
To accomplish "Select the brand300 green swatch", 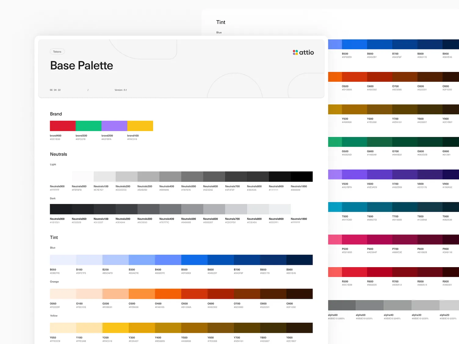I will point(88,125).
